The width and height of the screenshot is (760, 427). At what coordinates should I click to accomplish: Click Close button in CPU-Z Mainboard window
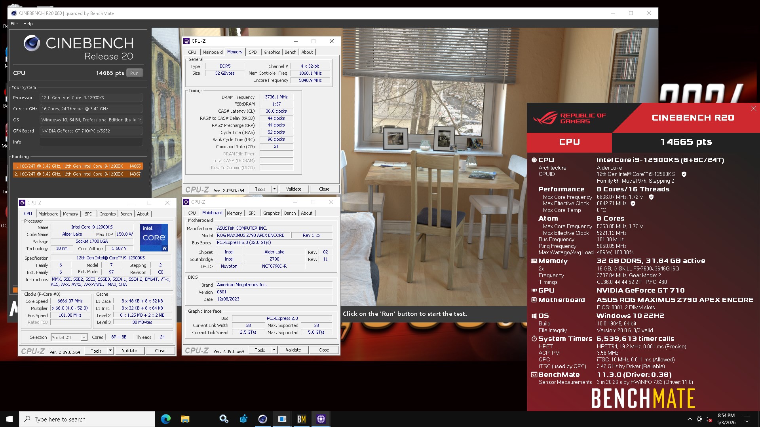coord(324,350)
